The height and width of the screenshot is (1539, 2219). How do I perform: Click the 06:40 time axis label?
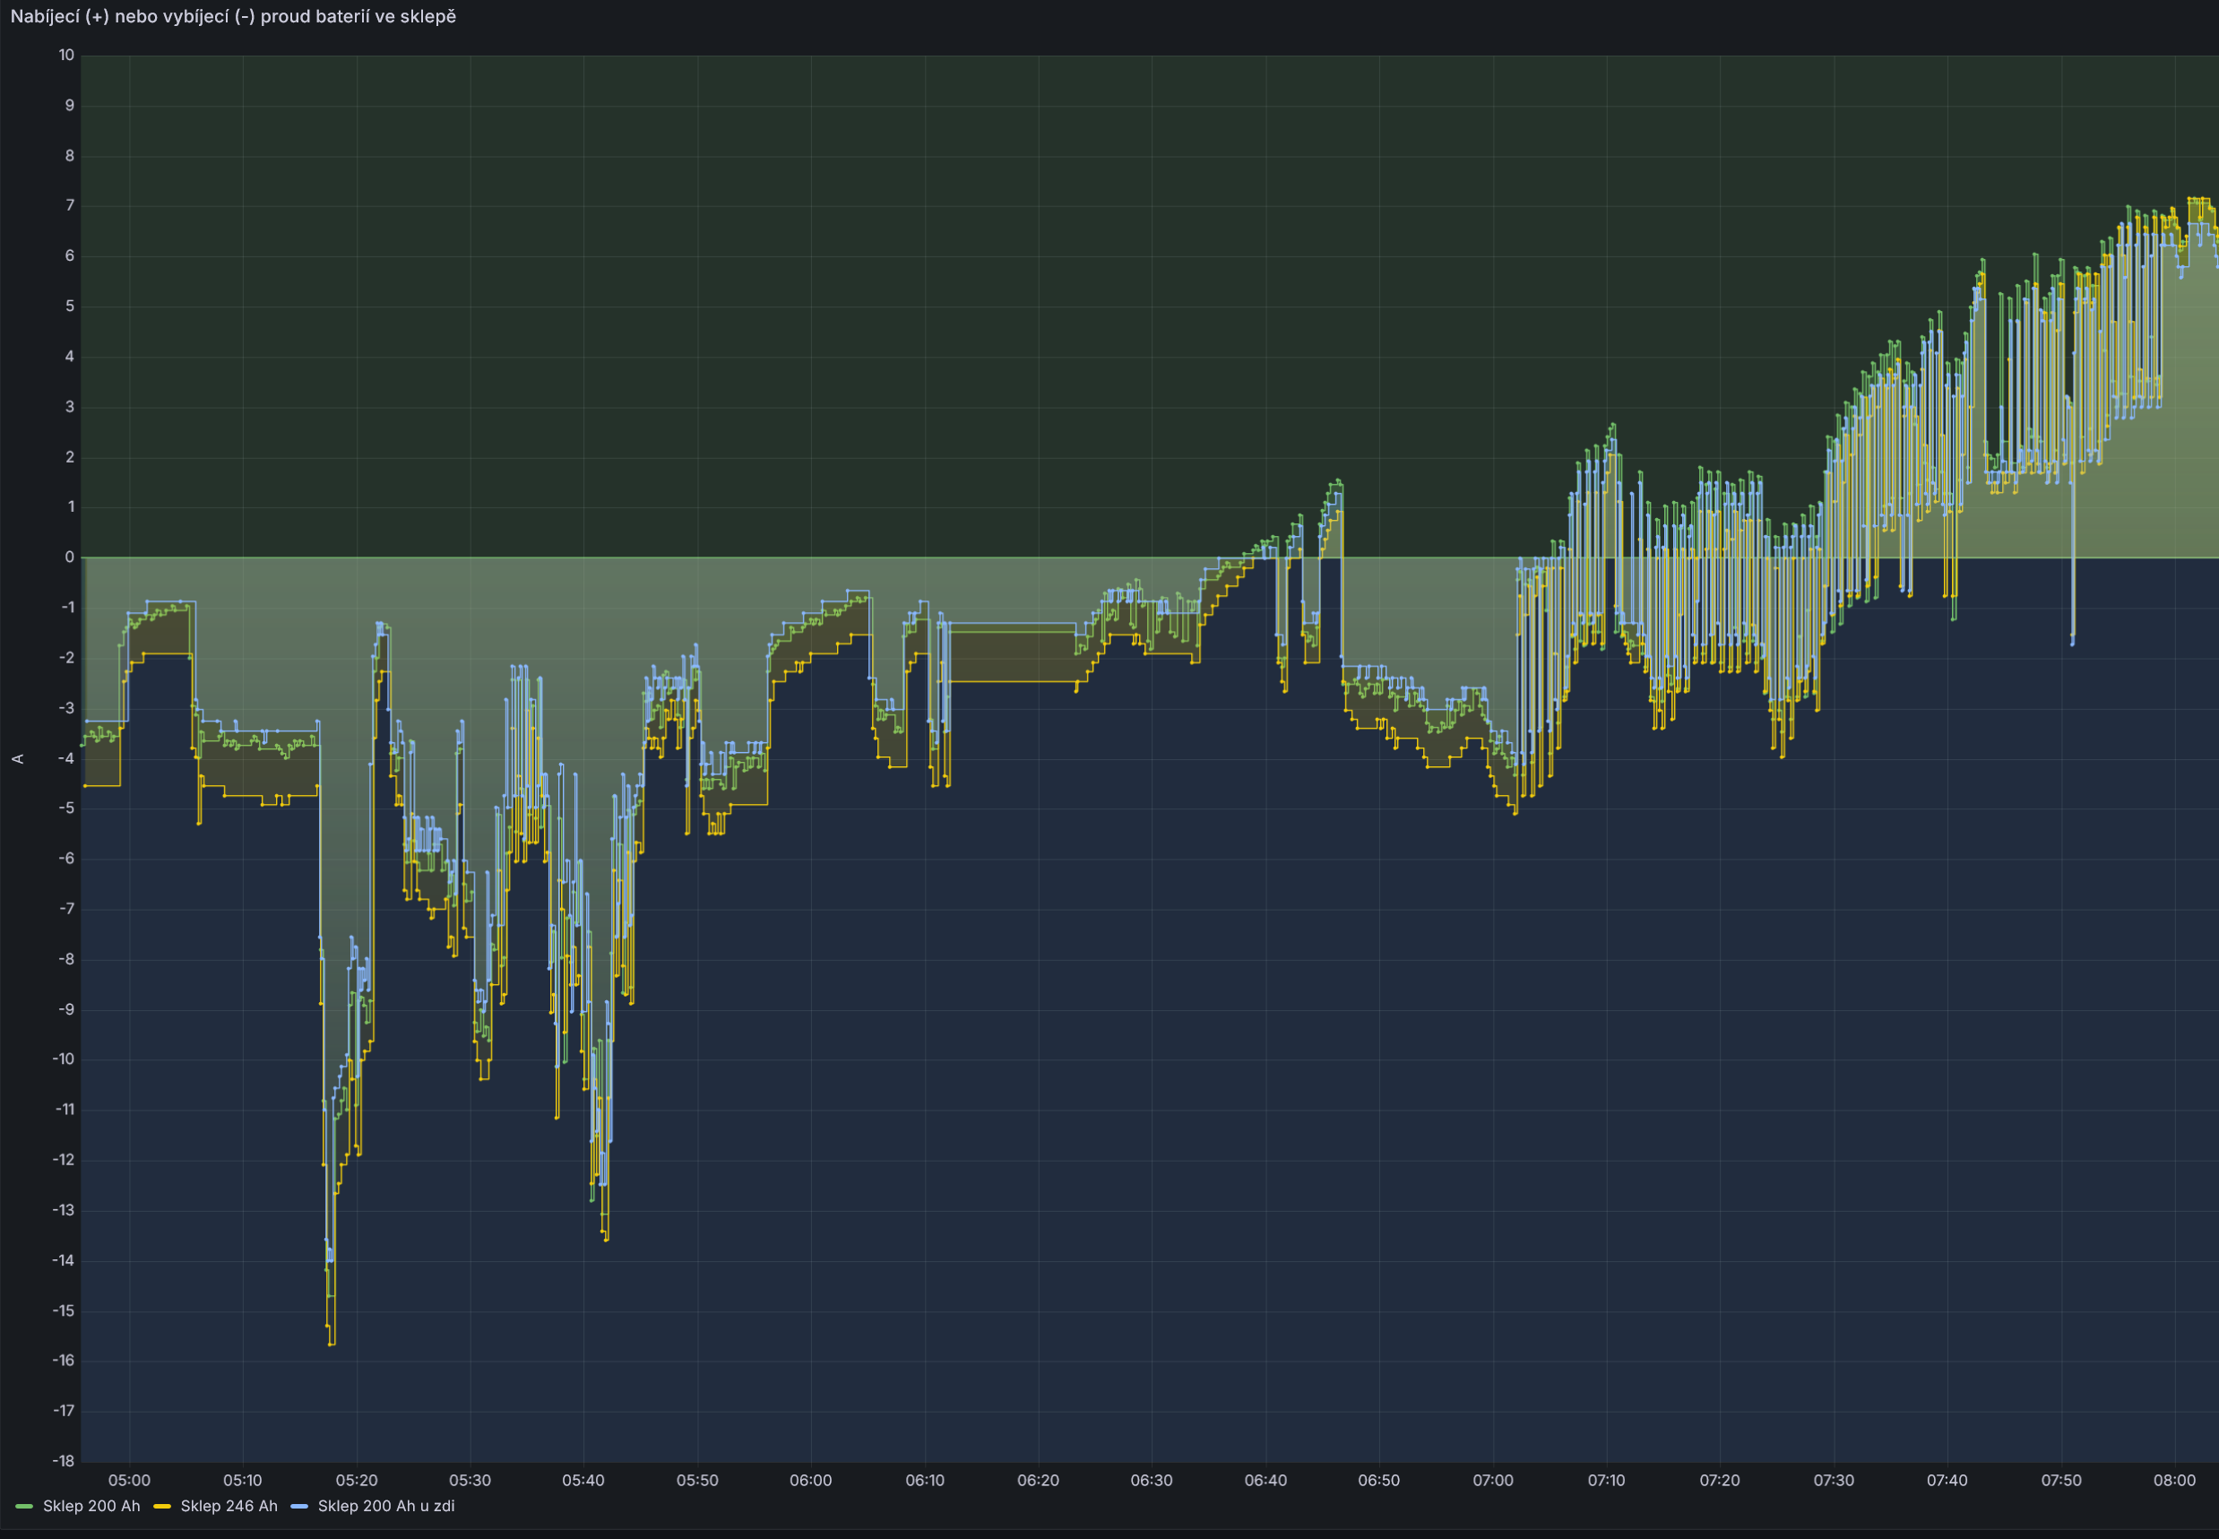[x=1265, y=1480]
